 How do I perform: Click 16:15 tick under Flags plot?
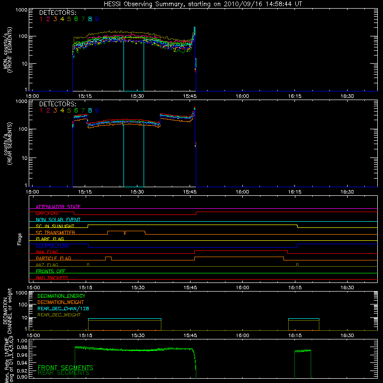(x=295, y=288)
